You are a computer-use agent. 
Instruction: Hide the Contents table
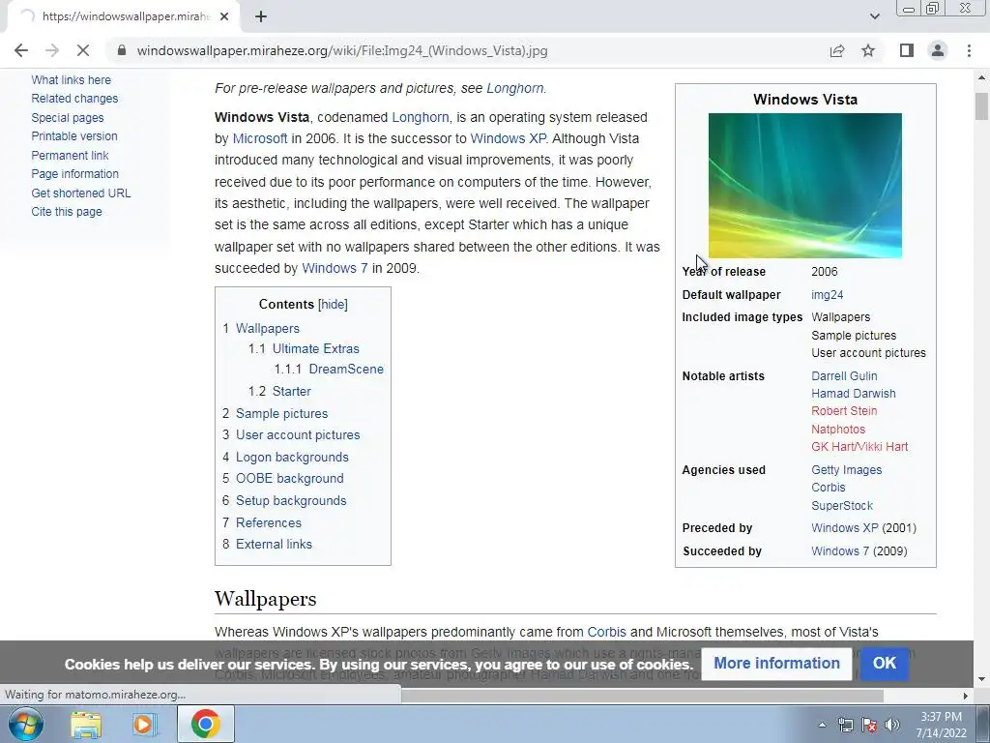333,305
